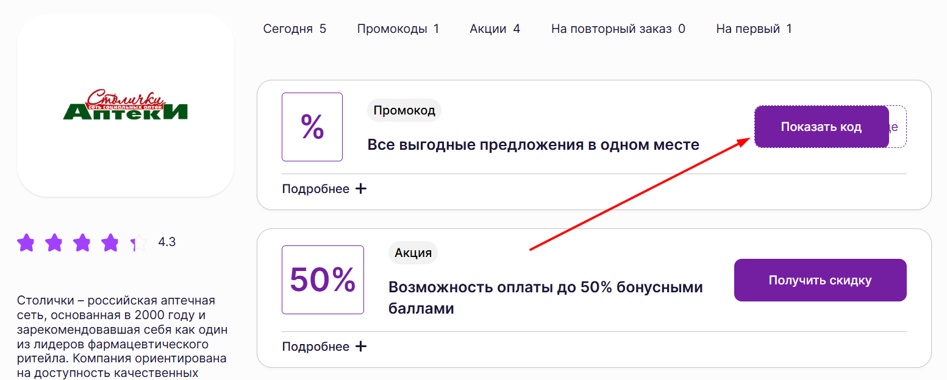Select the first purple rating star

pyautogui.click(x=26, y=242)
